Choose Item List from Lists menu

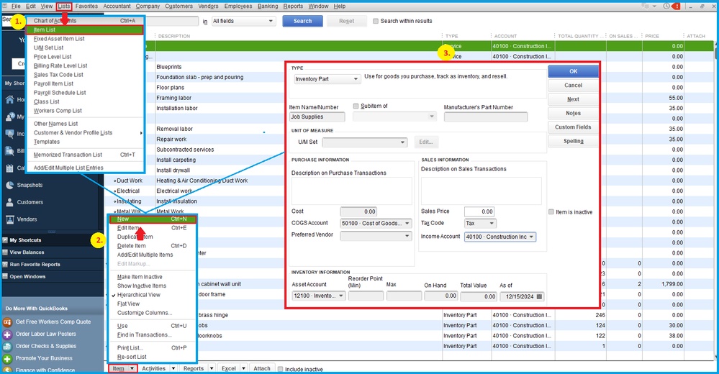(x=85, y=29)
